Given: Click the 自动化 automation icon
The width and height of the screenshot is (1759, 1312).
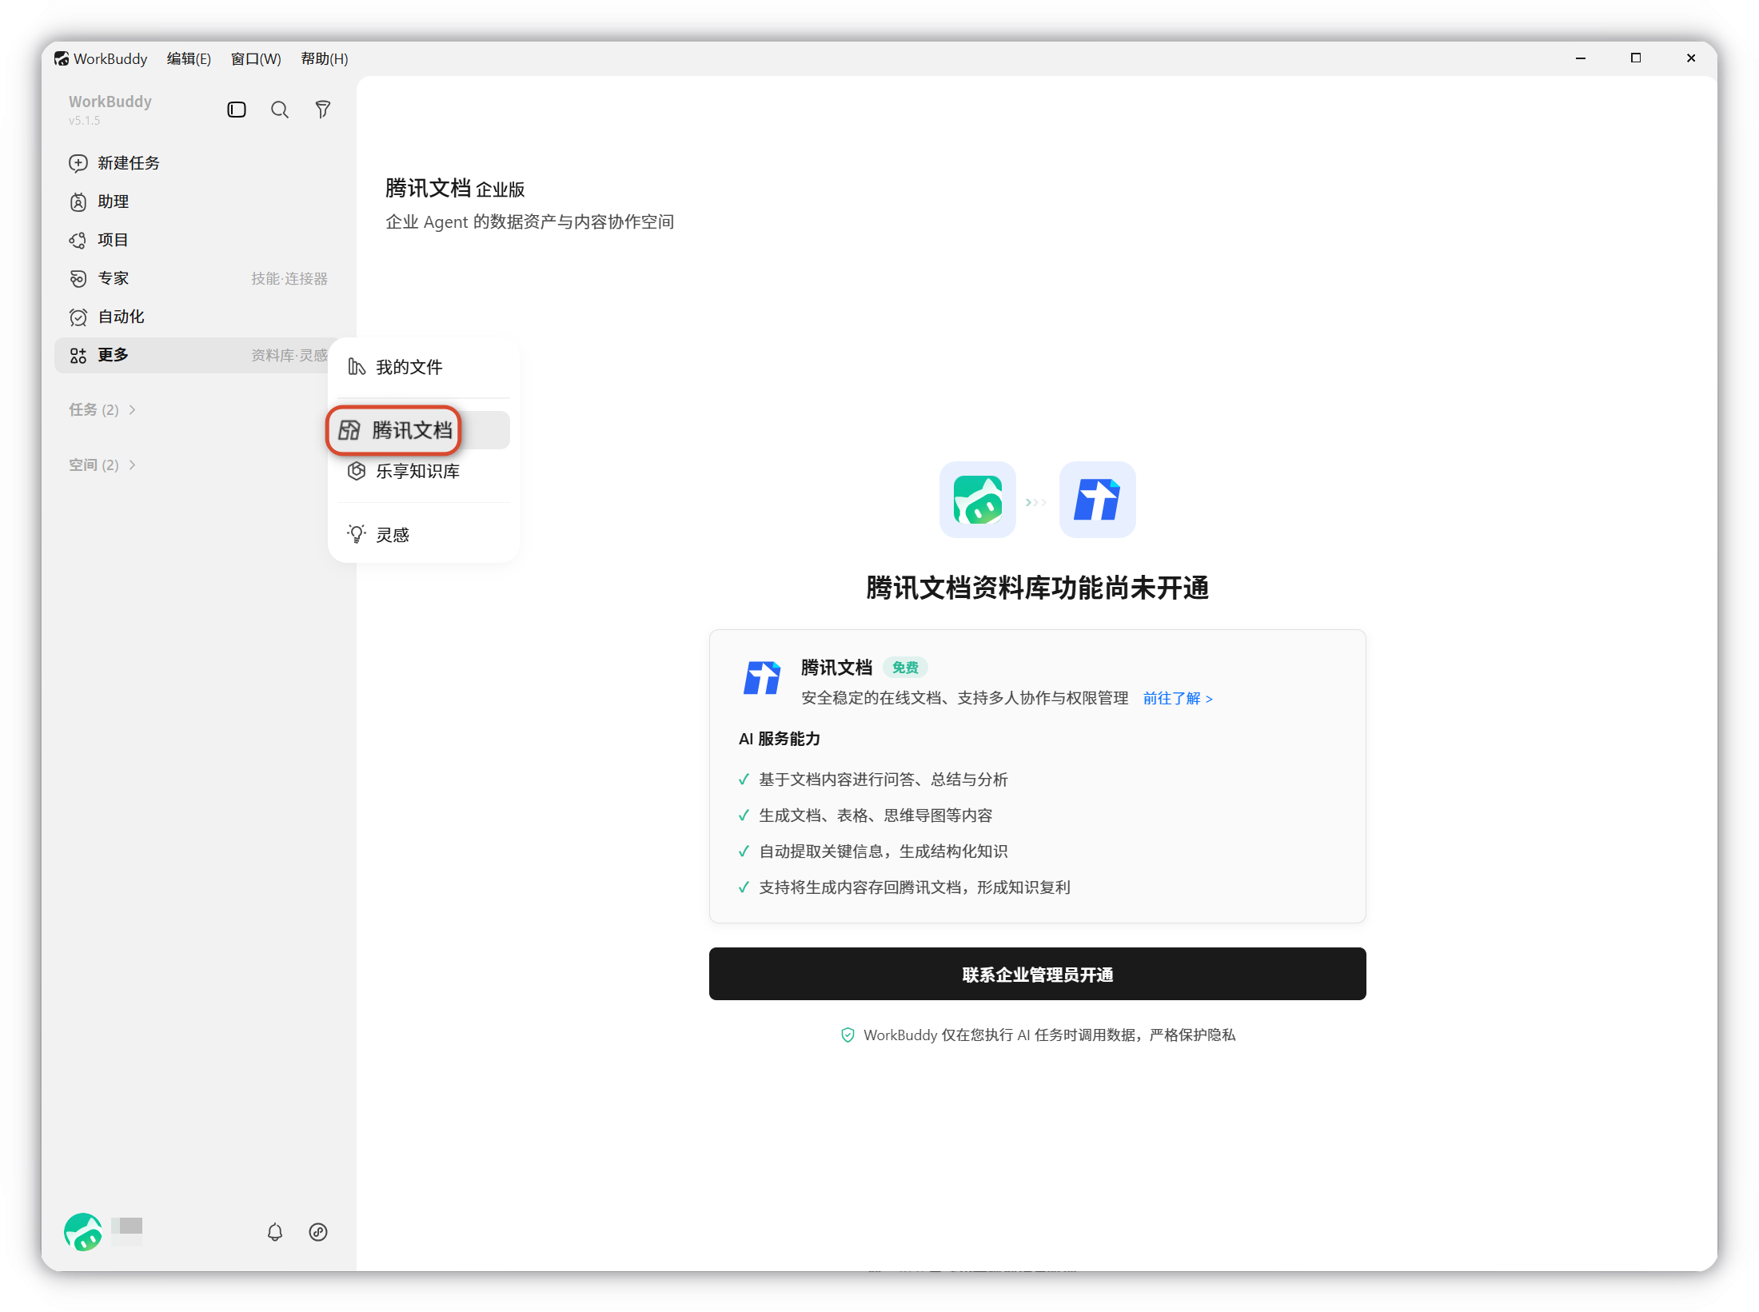Looking at the screenshot, I should (78, 317).
